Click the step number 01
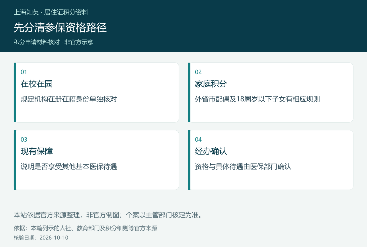 pos(24,72)
